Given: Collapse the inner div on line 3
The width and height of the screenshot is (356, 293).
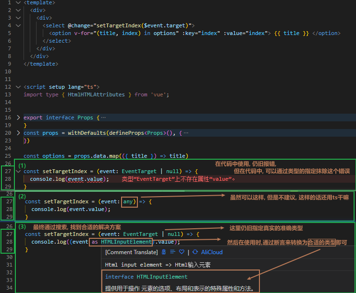Looking at the screenshot, I should coord(18,18).
